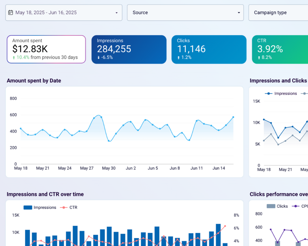Click green up arrow on Amount spent card
308x246 pixels.
[x=14, y=58]
